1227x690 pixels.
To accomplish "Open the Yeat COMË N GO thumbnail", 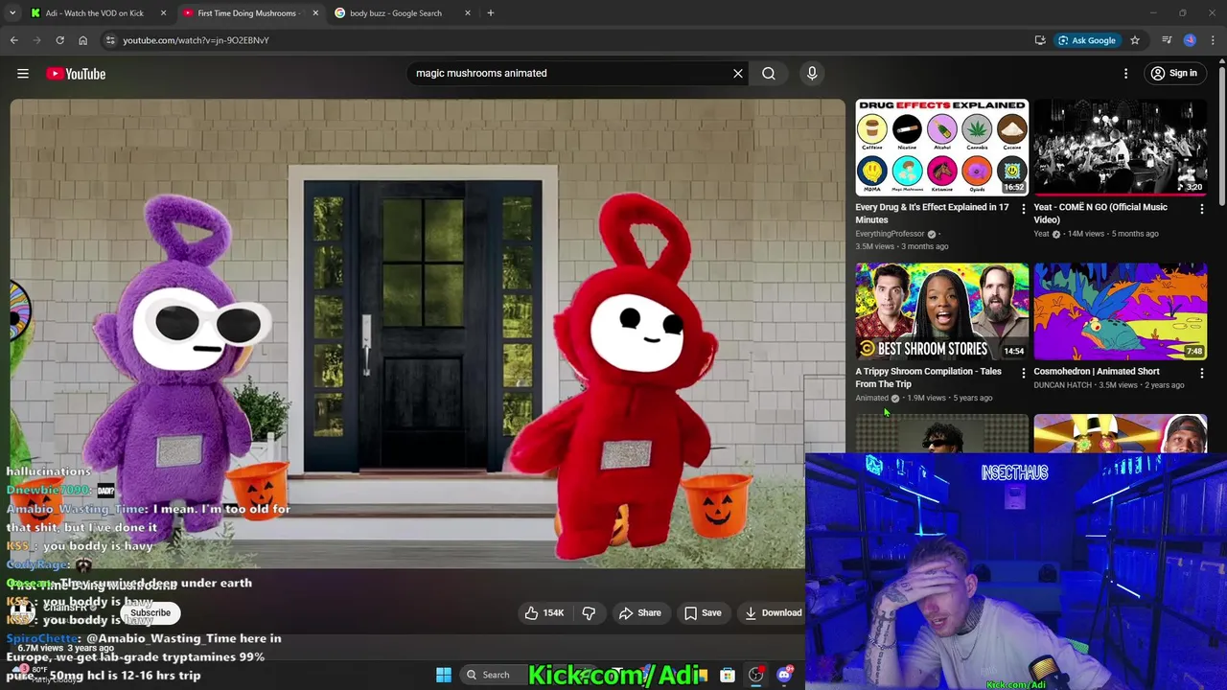I will [x=1120, y=147].
